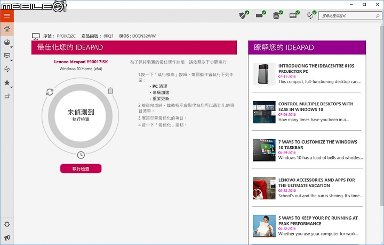The width and height of the screenshot is (384, 245).
Task: Focus the application search field
Action: click(x=350, y=16)
